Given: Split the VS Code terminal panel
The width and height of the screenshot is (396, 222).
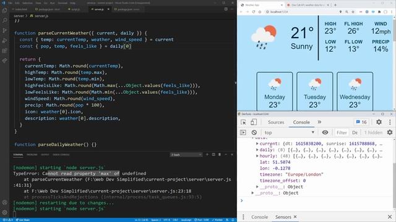Looking at the screenshot, I should pos(213,155).
